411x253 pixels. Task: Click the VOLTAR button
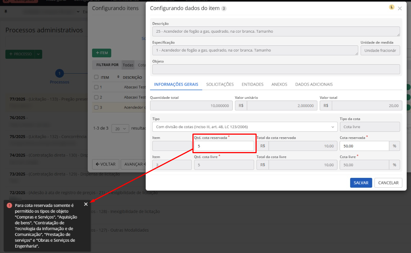[105, 164]
